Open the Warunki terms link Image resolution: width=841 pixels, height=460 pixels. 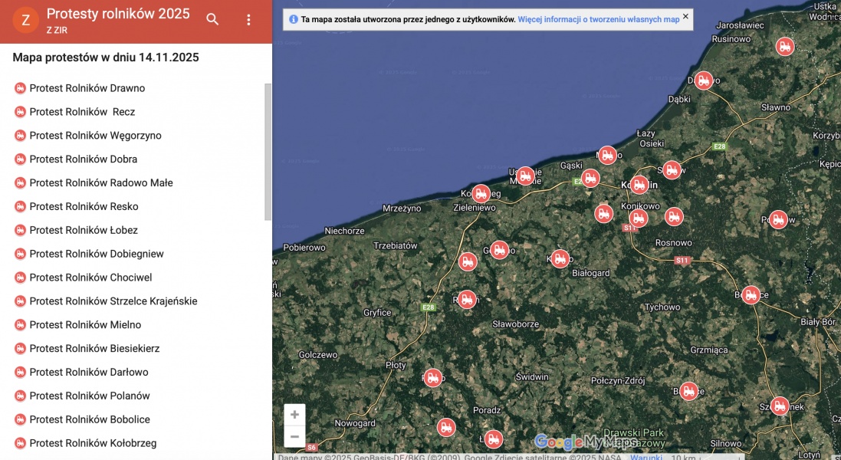(x=646, y=457)
